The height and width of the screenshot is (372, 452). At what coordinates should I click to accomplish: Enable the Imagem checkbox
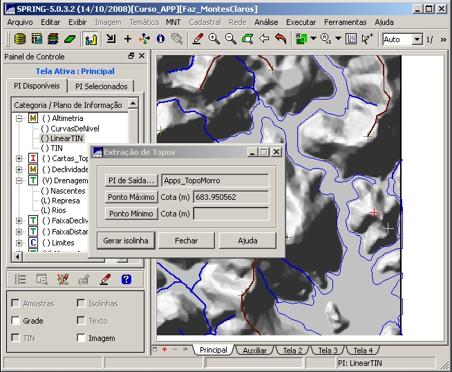click(x=82, y=338)
